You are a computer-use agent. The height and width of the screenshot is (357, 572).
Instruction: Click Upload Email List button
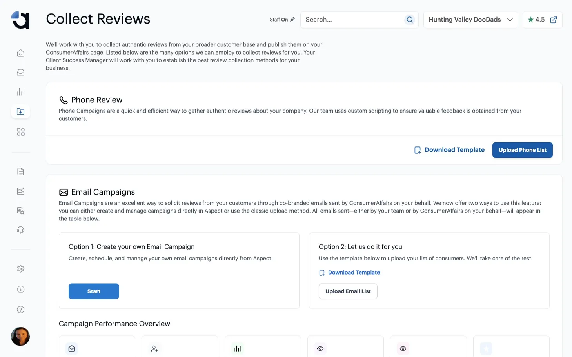point(348,291)
